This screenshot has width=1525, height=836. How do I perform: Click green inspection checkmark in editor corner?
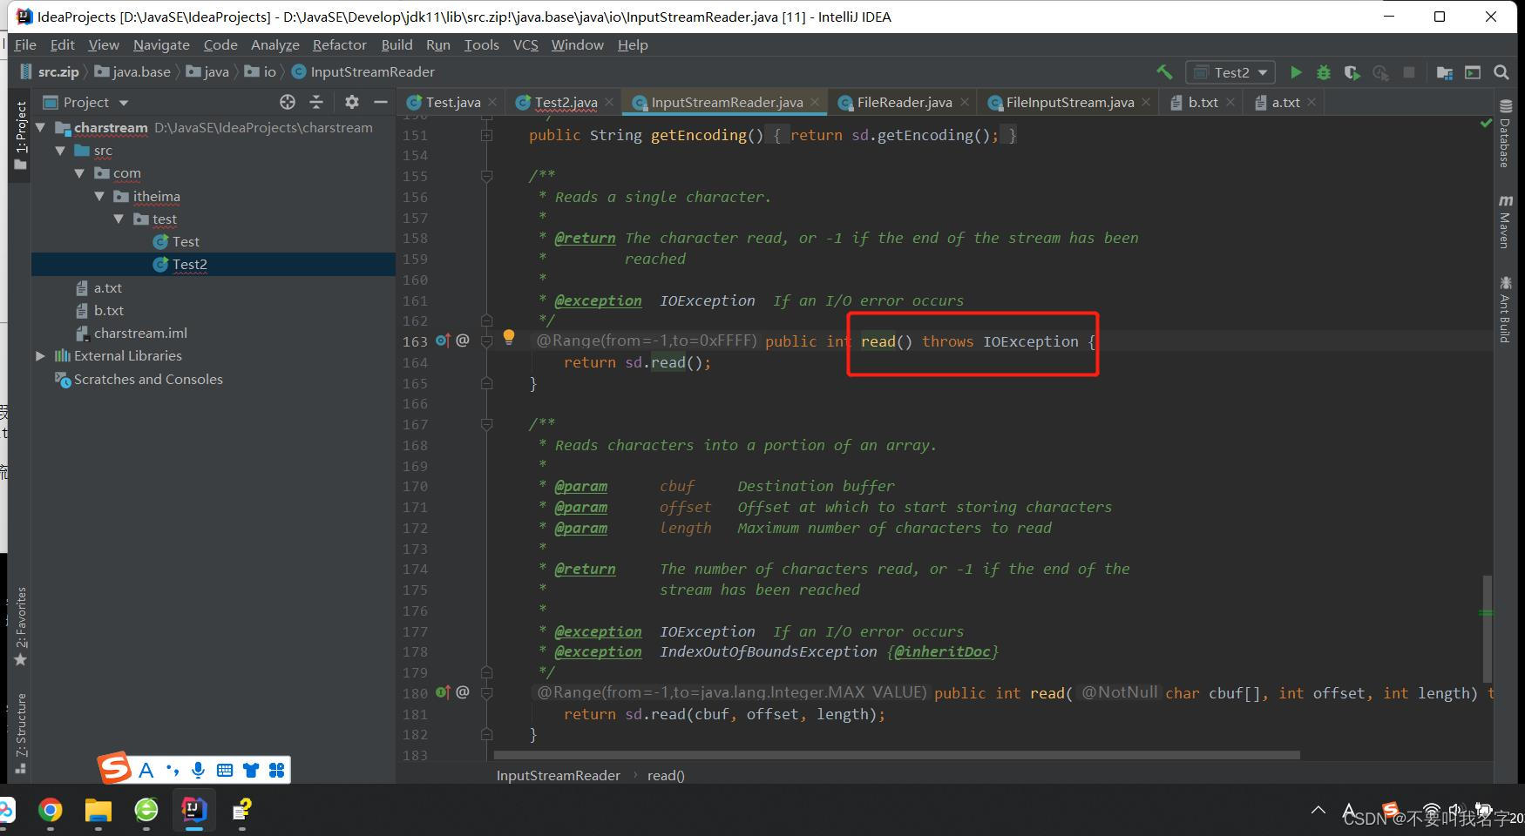point(1486,124)
